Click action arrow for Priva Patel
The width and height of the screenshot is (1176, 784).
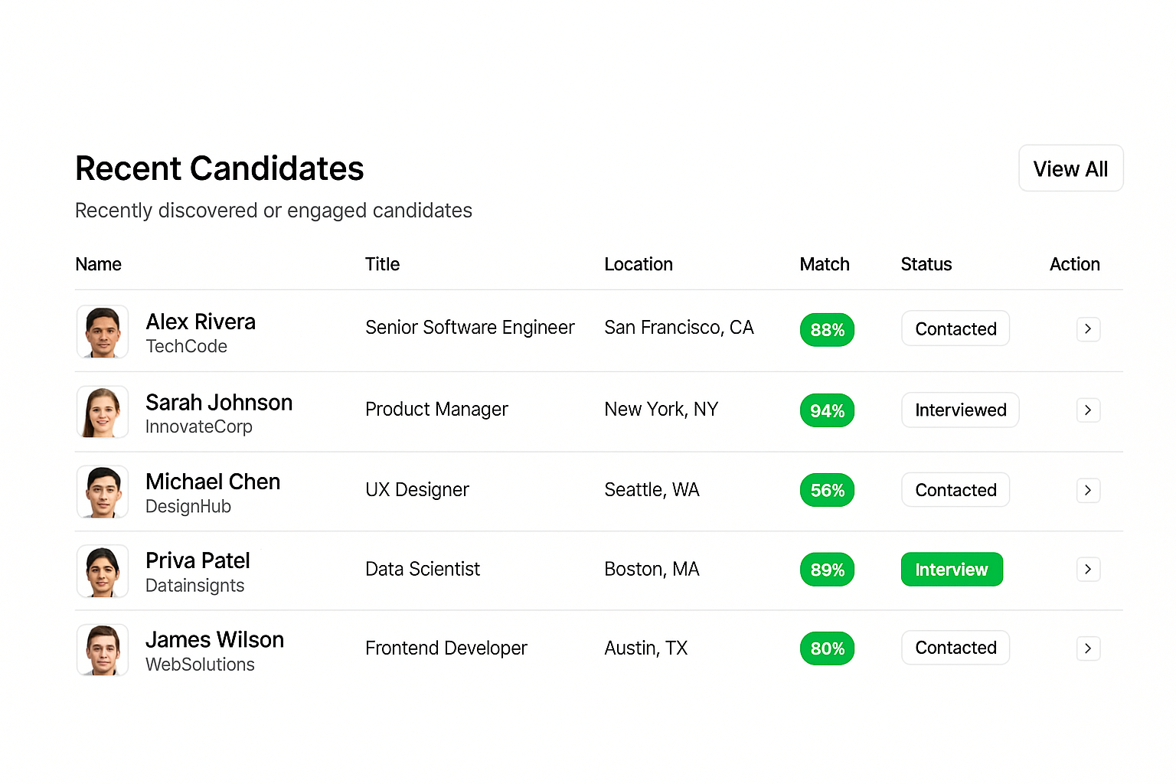[x=1088, y=569]
